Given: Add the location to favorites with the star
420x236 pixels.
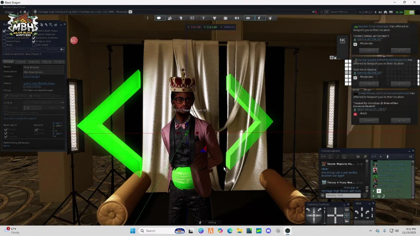Looking at the screenshot, I should (322, 12).
